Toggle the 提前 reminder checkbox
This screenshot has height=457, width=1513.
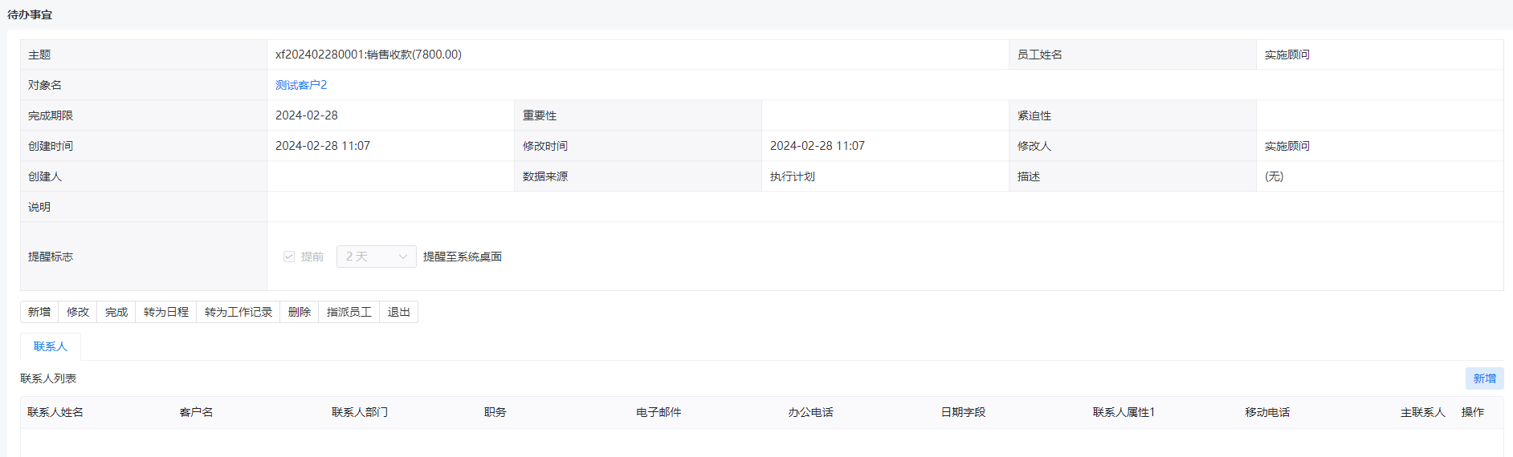289,257
